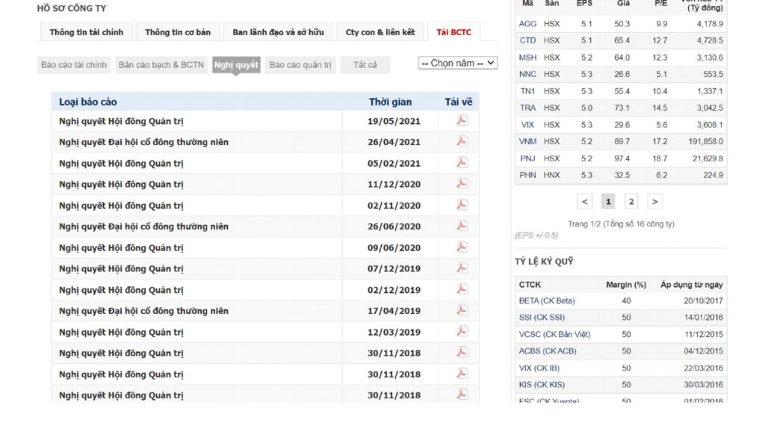Go to page 2 of company list
The image size is (765, 429).
point(631,202)
